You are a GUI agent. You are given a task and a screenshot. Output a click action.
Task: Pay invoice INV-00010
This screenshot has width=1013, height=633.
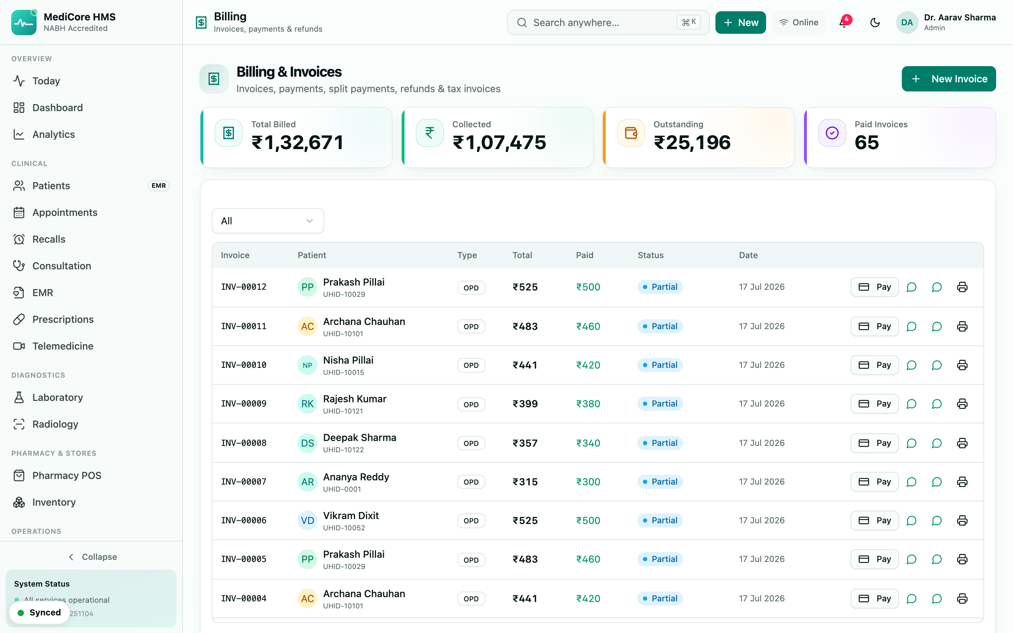tap(874, 365)
